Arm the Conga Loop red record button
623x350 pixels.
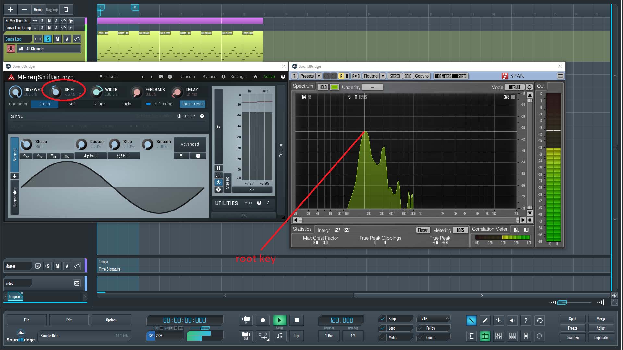point(11,49)
